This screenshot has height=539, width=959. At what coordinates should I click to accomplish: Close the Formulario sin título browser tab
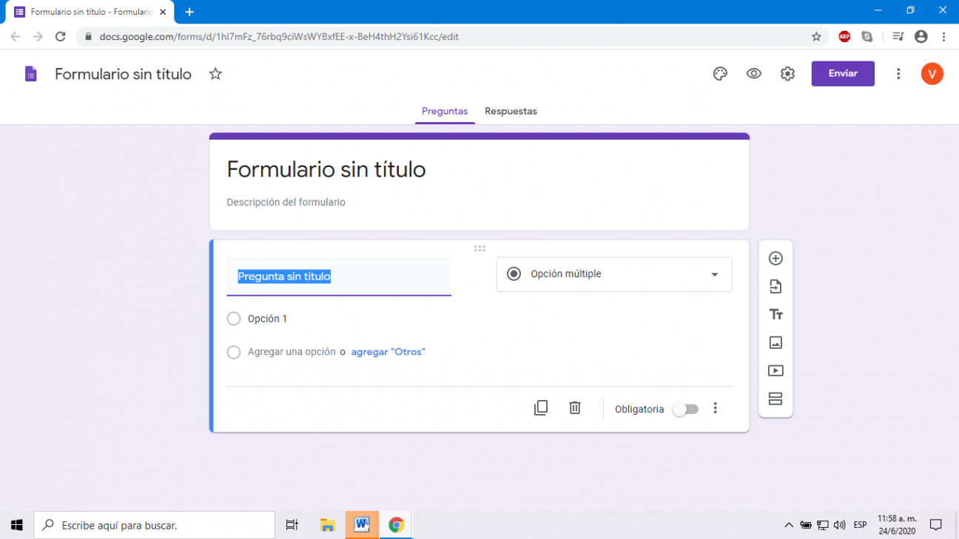[163, 12]
